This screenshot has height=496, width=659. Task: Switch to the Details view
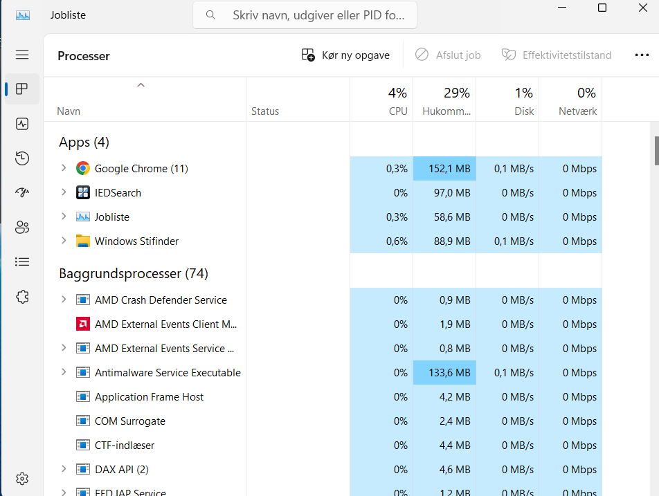[x=21, y=261]
